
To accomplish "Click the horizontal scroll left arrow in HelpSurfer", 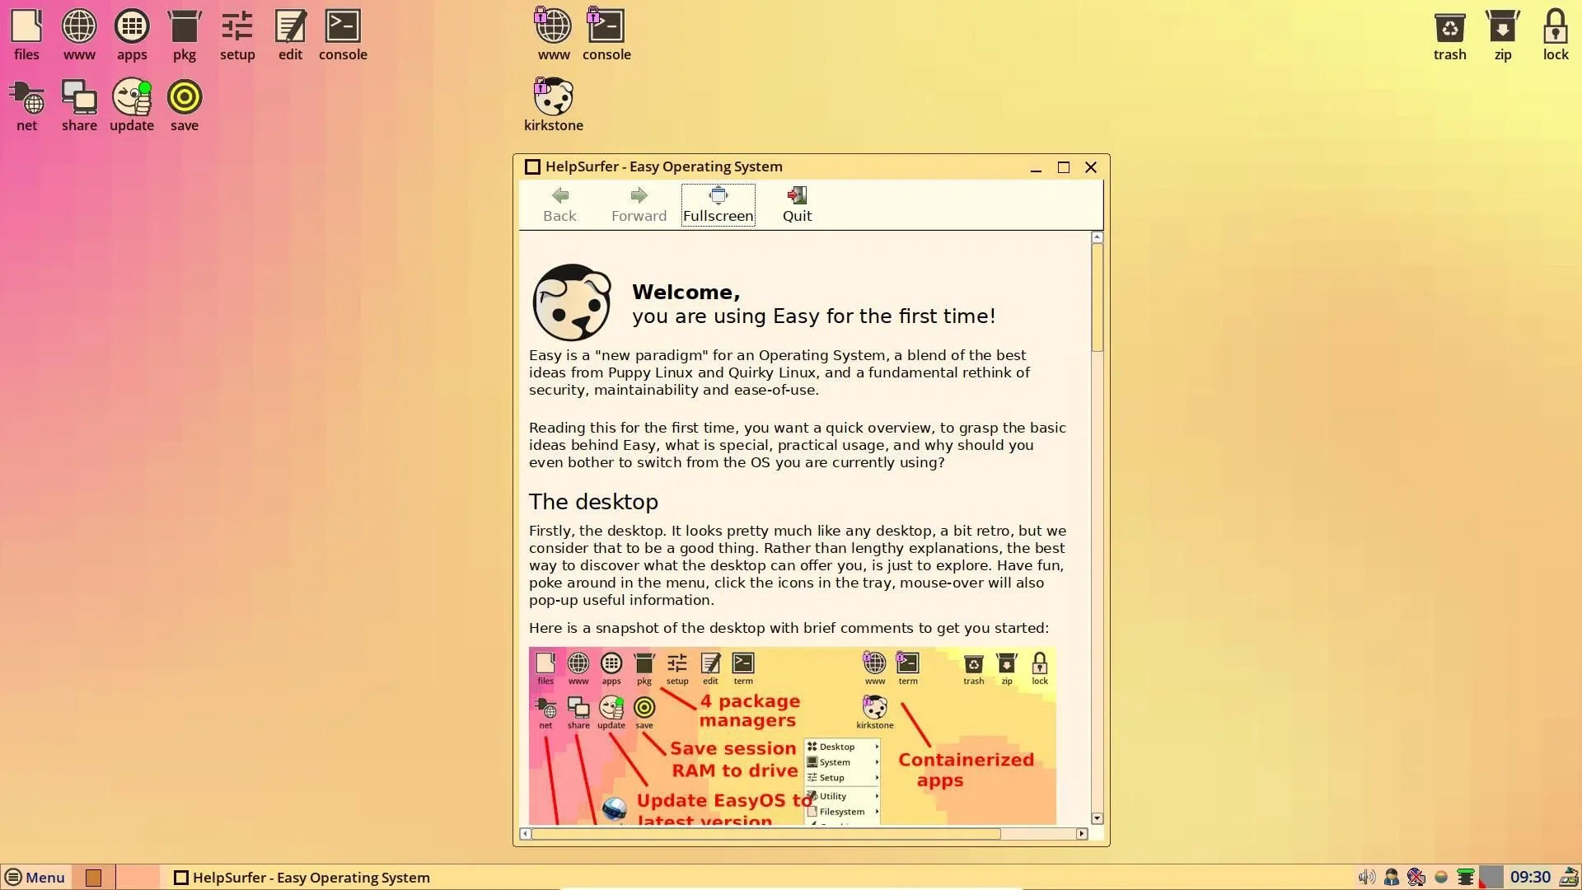I will coord(525,834).
